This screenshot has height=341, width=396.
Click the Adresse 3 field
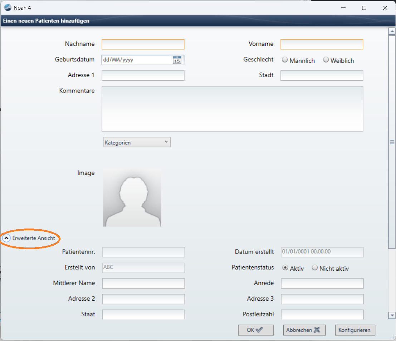[322, 299]
